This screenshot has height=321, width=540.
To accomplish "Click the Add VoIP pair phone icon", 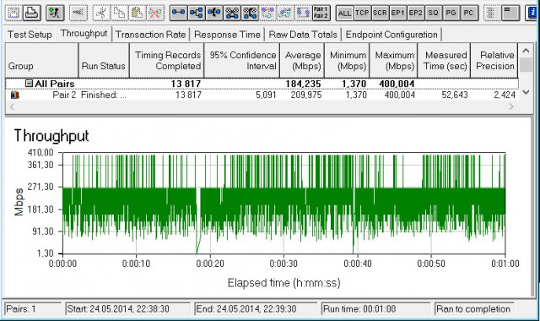I will coord(214,14).
